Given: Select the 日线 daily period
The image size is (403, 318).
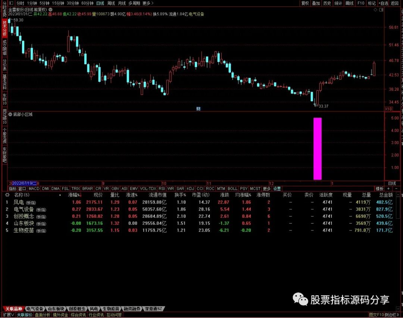Looking at the screenshot, I should [100, 3].
